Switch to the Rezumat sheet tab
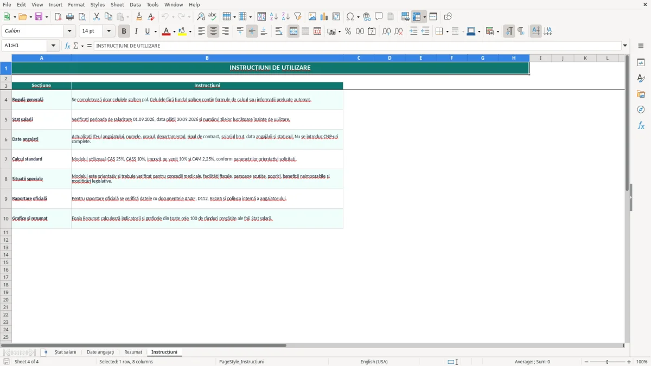The width and height of the screenshot is (651, 366). 133,352
